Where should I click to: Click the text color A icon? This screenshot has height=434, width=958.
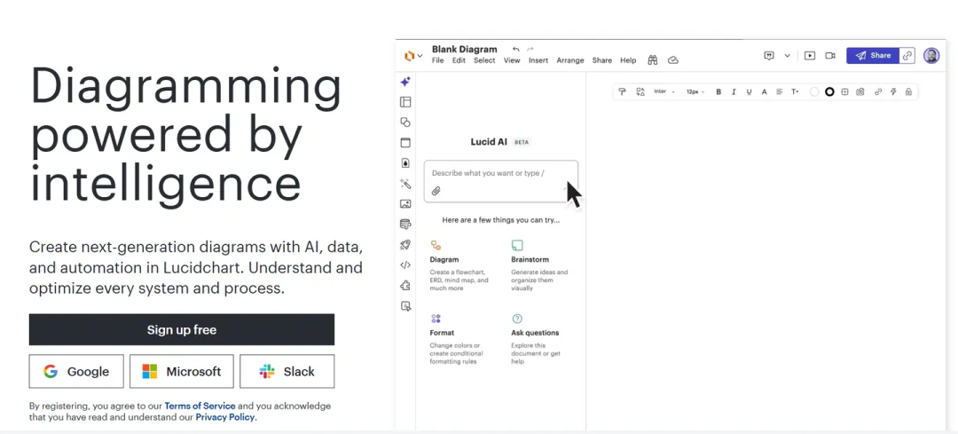coord(764,91)
